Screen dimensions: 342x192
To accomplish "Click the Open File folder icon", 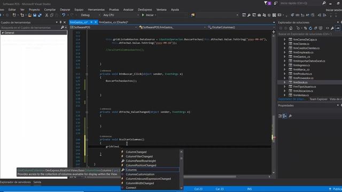I will pyautogui.click(x=30, y=15).
